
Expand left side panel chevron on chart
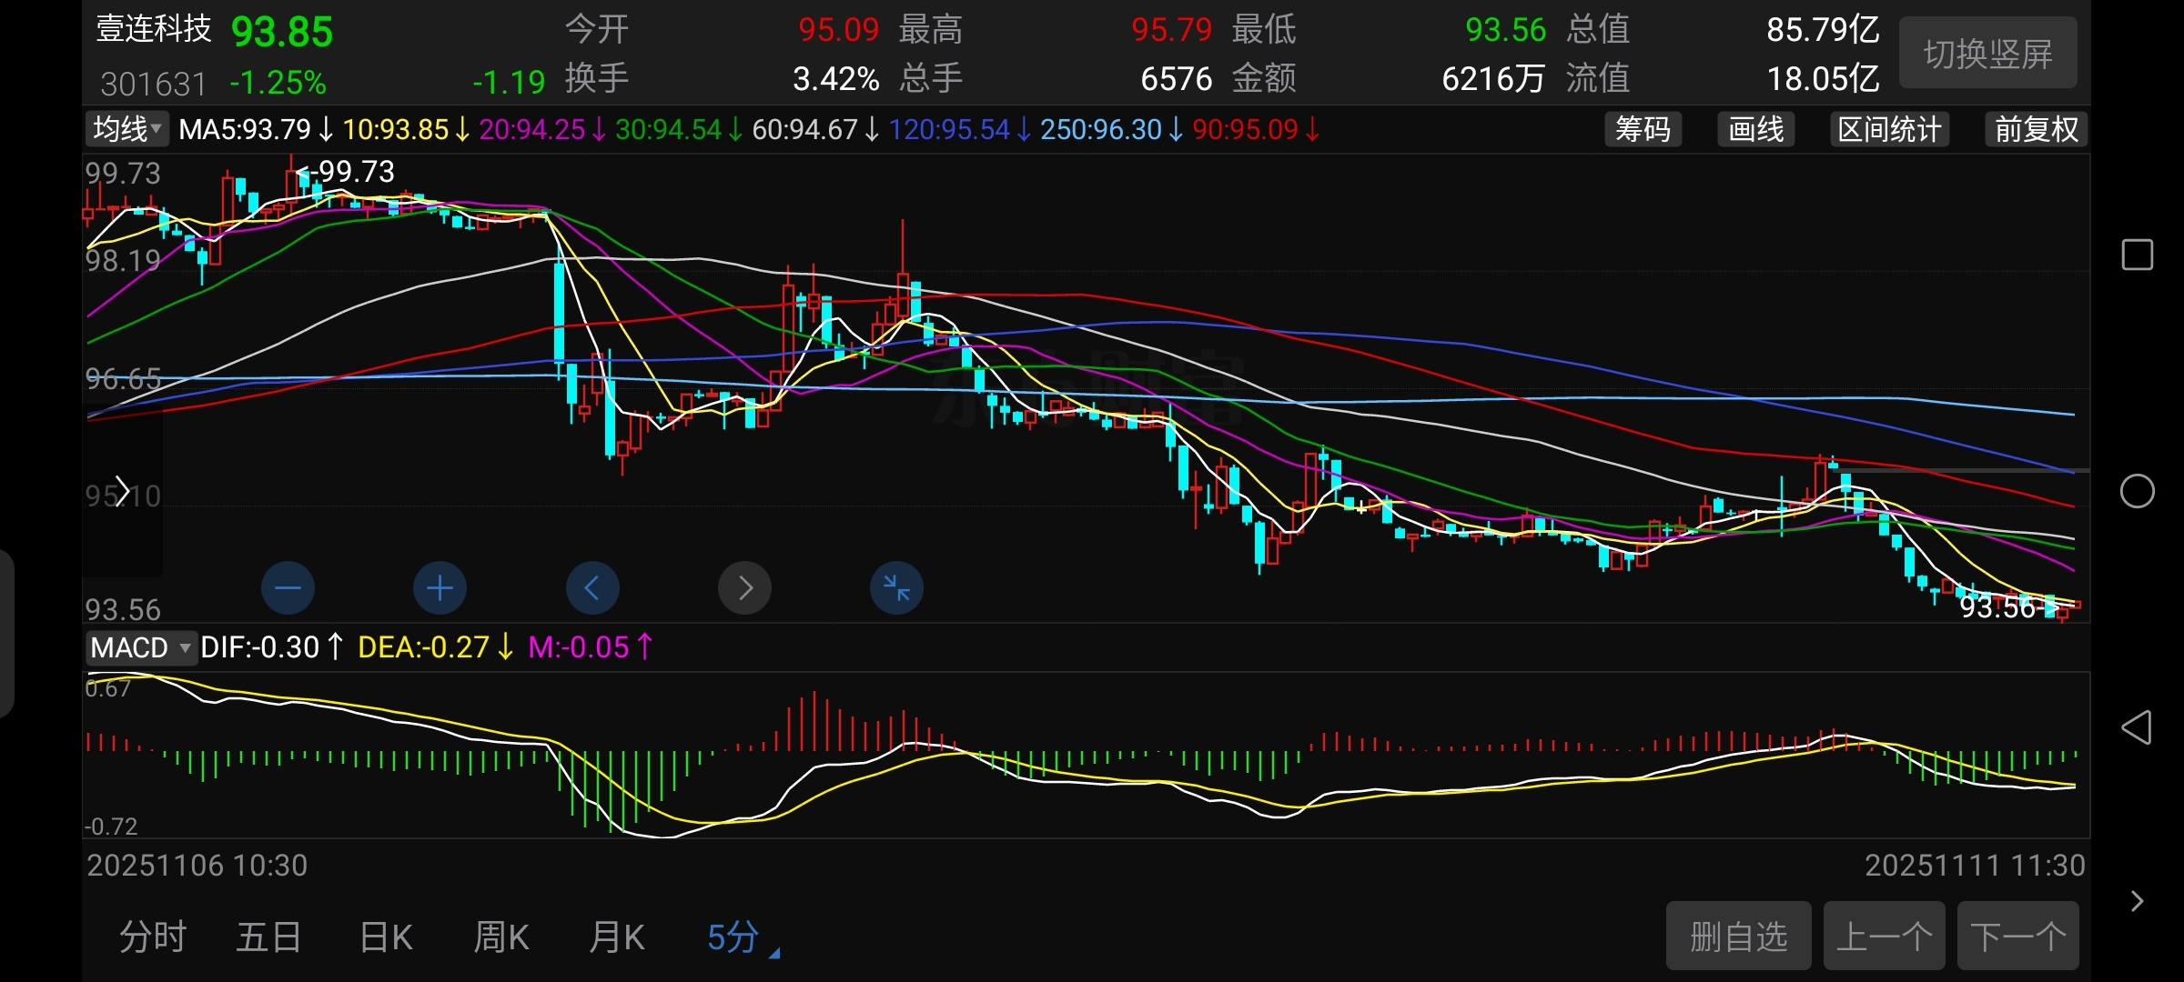122,491
